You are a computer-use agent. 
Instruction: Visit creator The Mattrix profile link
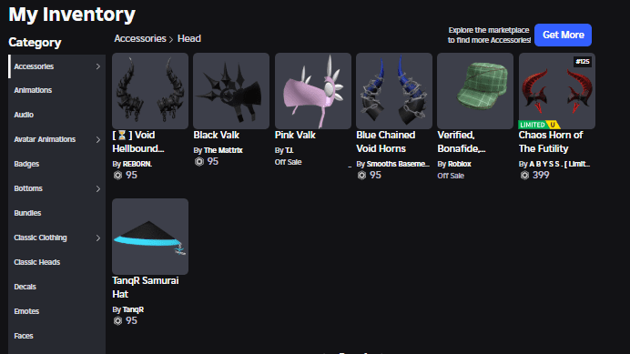pyautogui.click(x=223, y=150)
